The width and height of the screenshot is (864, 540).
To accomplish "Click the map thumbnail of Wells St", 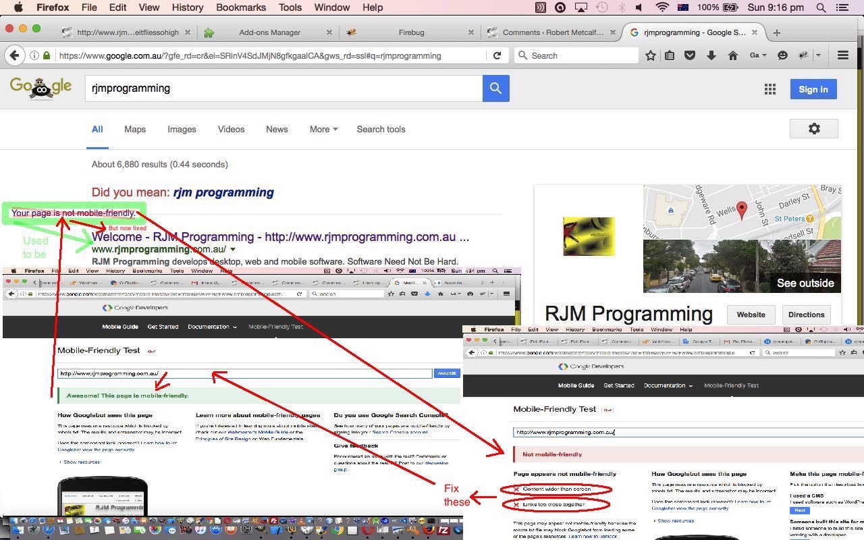I will coord(742,212).
